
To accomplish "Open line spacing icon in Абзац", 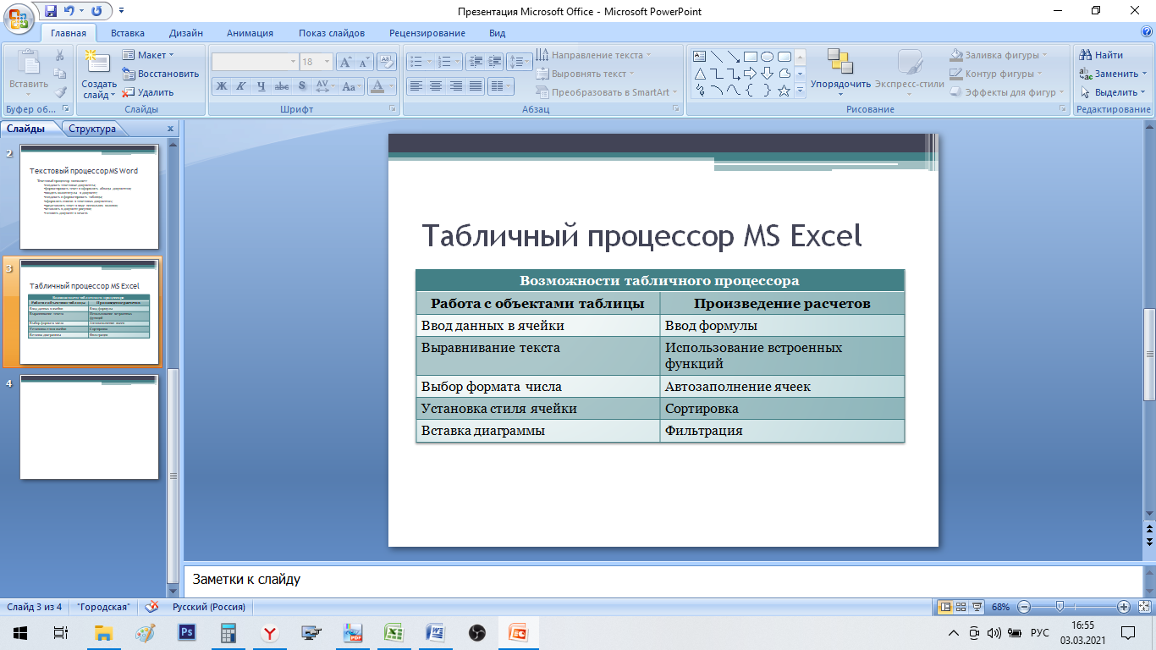I will (x=520, y=62).
